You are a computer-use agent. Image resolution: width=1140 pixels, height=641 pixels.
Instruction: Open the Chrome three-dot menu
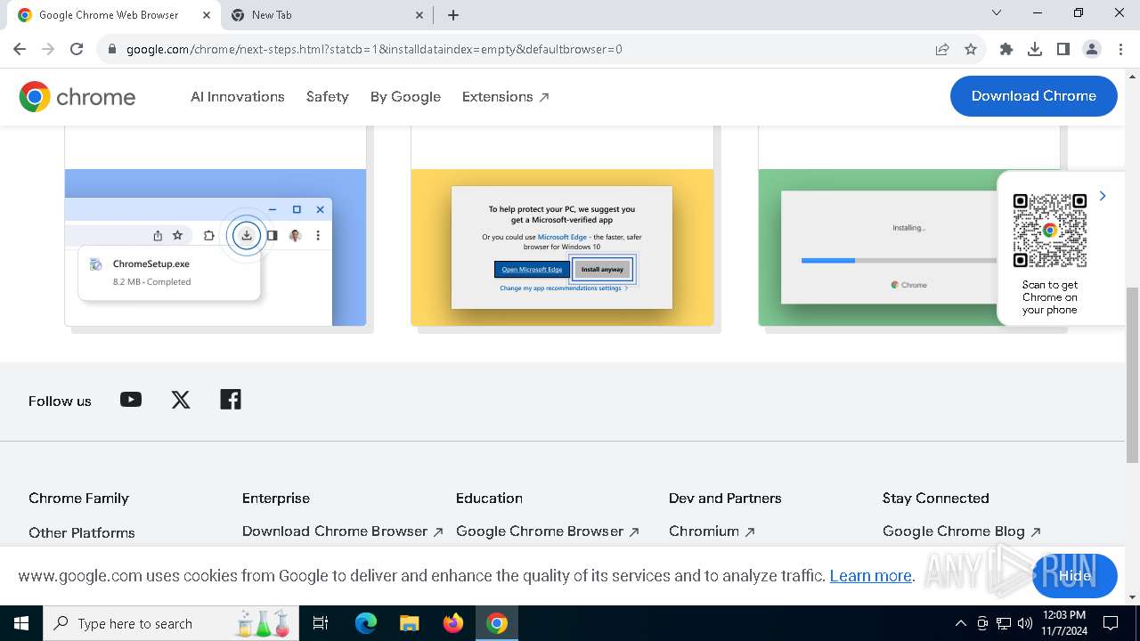[x=1120, y=49]
